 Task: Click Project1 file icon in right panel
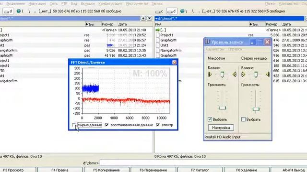coord(158,35)
